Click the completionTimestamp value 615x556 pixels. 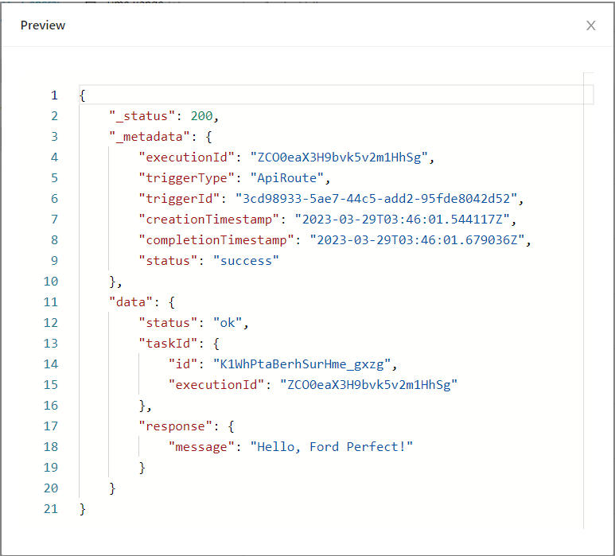click(x=418, y=240)
